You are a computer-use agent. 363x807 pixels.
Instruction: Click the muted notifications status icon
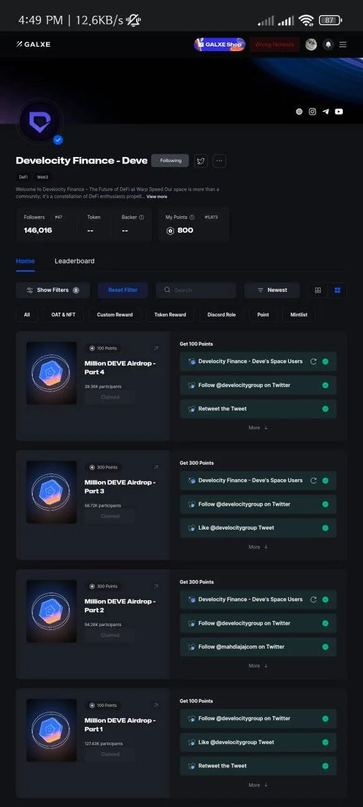(x=134, y=20)
